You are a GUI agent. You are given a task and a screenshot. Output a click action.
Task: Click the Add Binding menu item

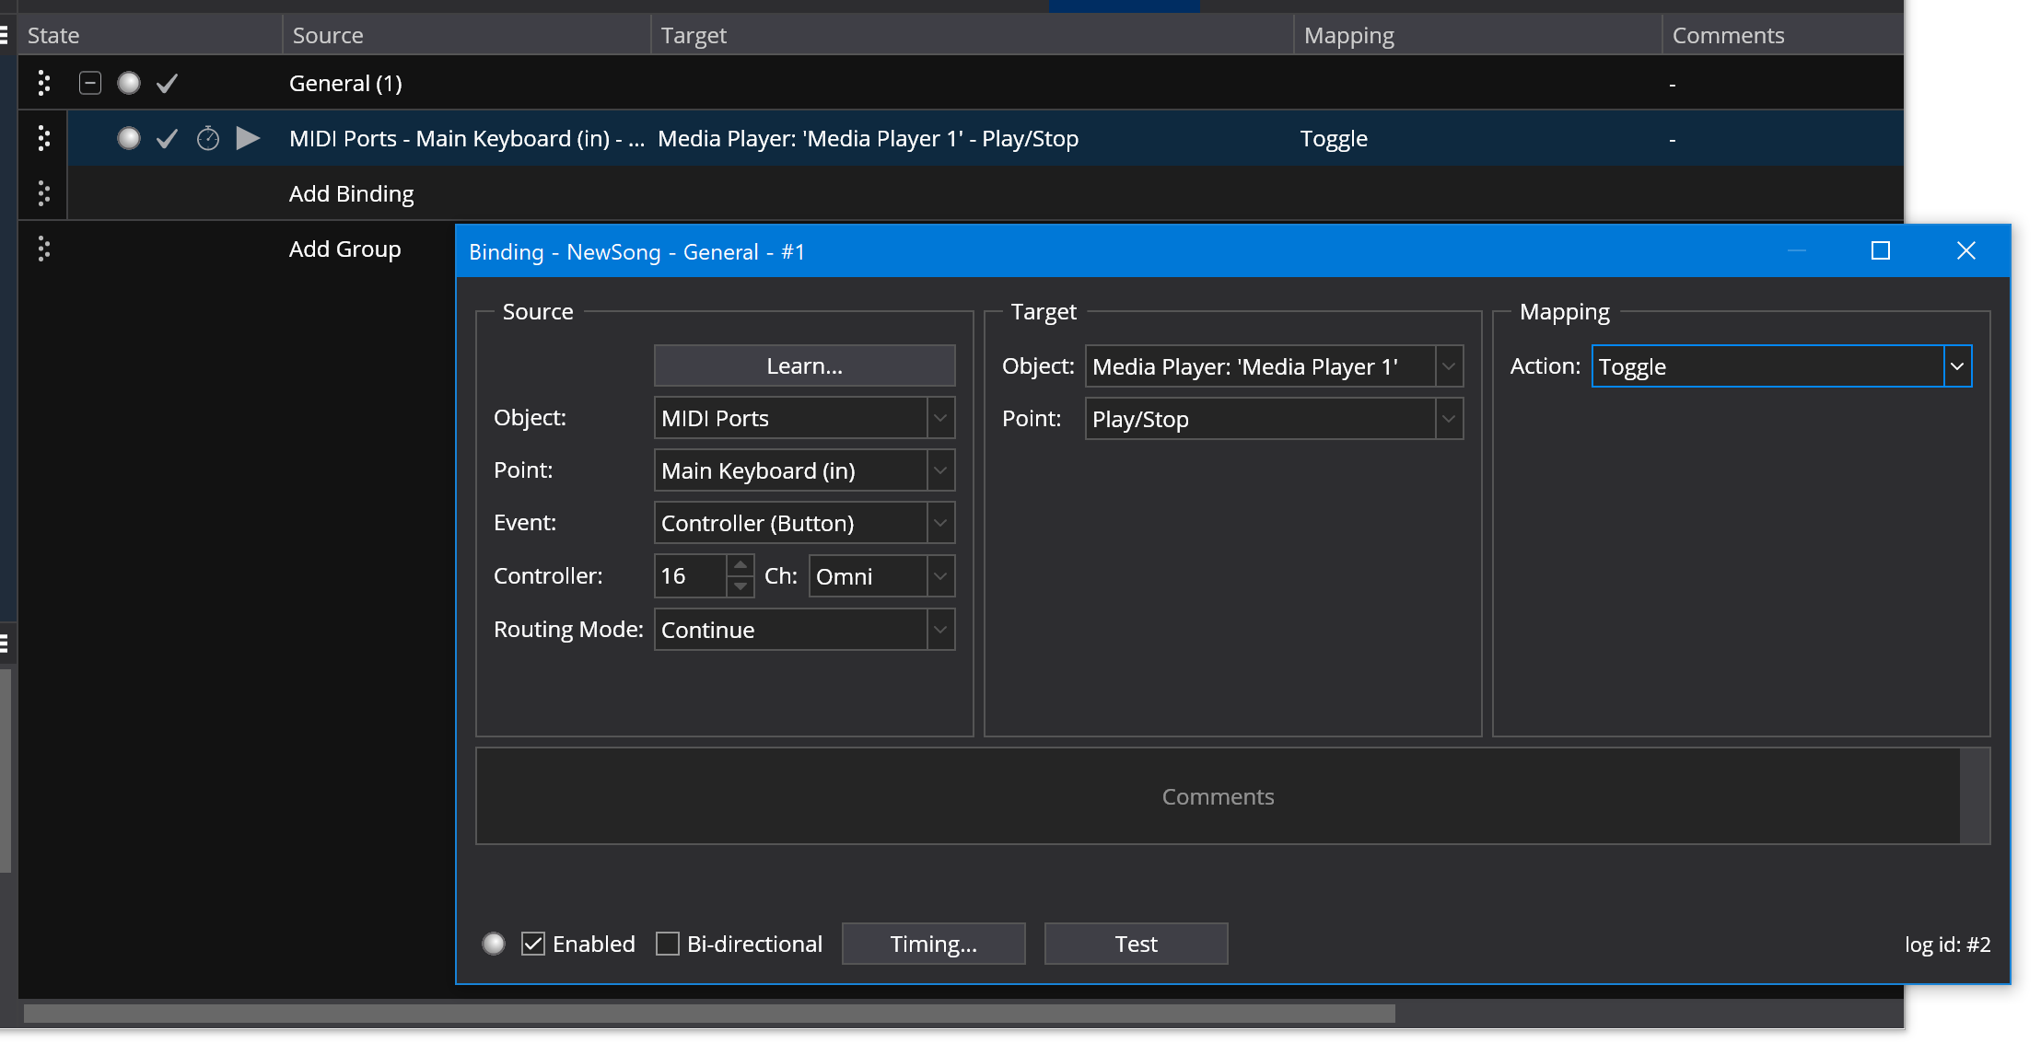[x=350, y=192]
